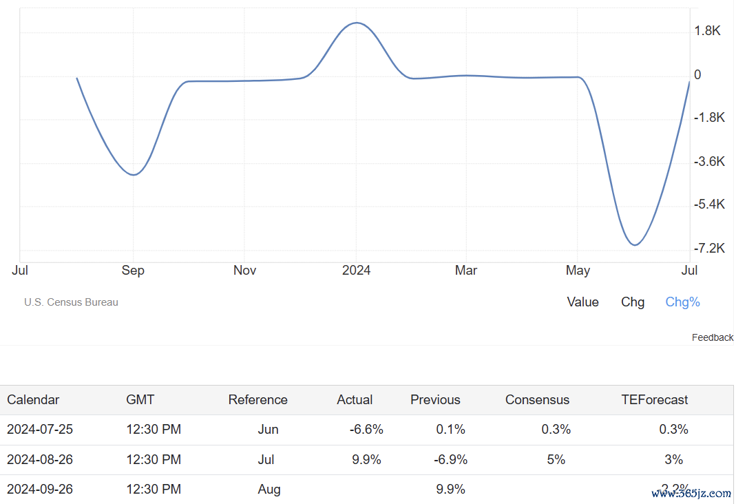
Task: Click the chart's lowest point near -7.2K
Action: [x=634, y=244]
